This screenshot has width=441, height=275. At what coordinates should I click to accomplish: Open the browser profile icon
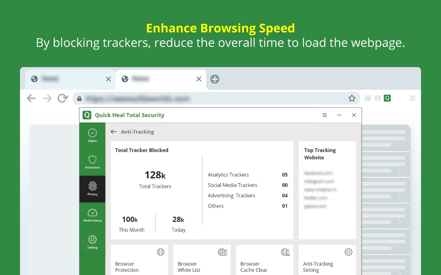coord(378,98)
